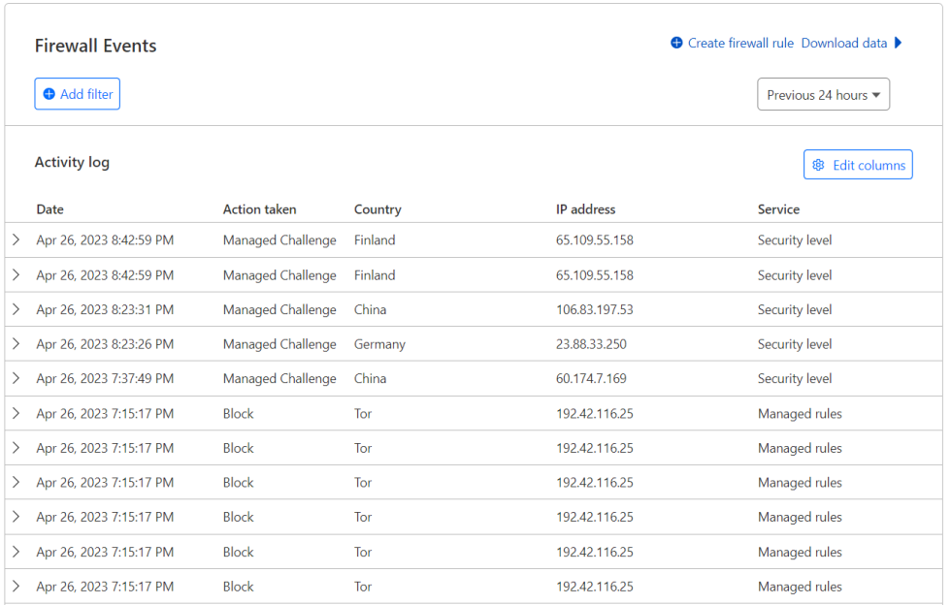Image resolution: width=951 pixels, height=605 pixels.
Task: Click the Activity log heading
Action: pos(72,162)
